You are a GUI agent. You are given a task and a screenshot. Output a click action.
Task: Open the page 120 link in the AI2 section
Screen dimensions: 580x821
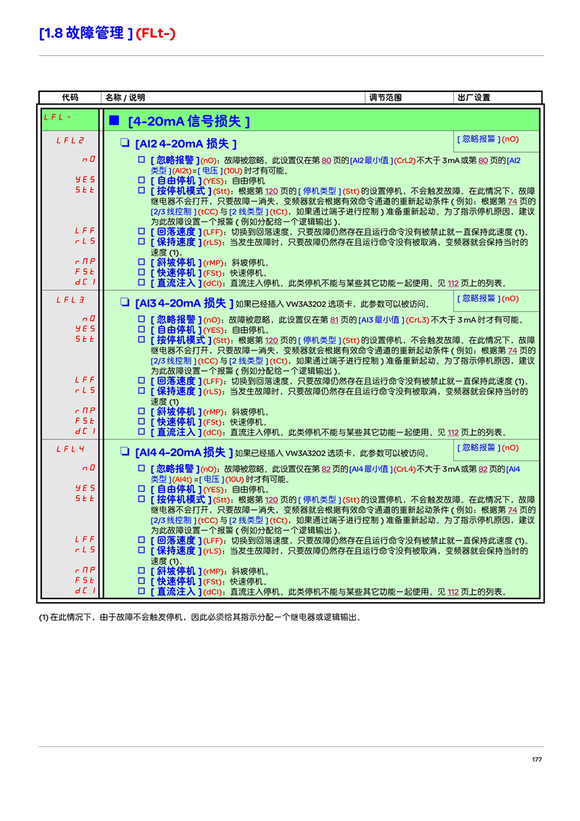coord(272,191)
